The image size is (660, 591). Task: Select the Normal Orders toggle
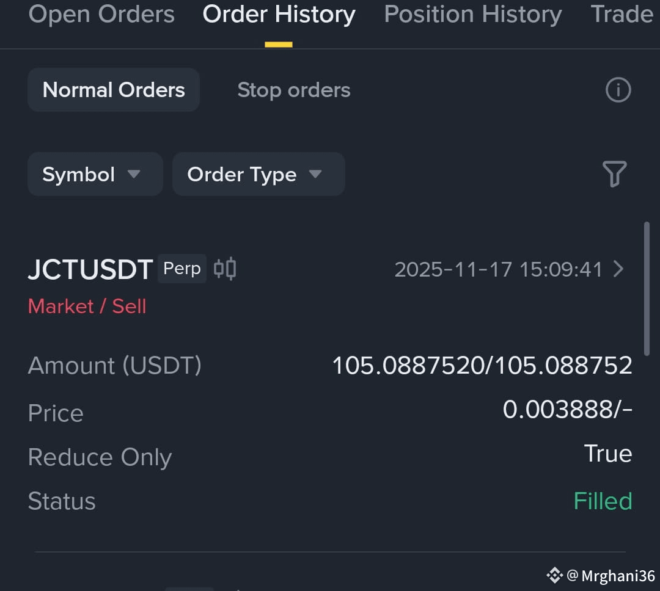(x=114, y=90)
